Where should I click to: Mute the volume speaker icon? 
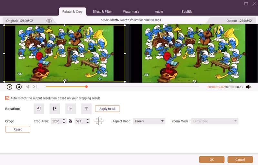[248, 87]
